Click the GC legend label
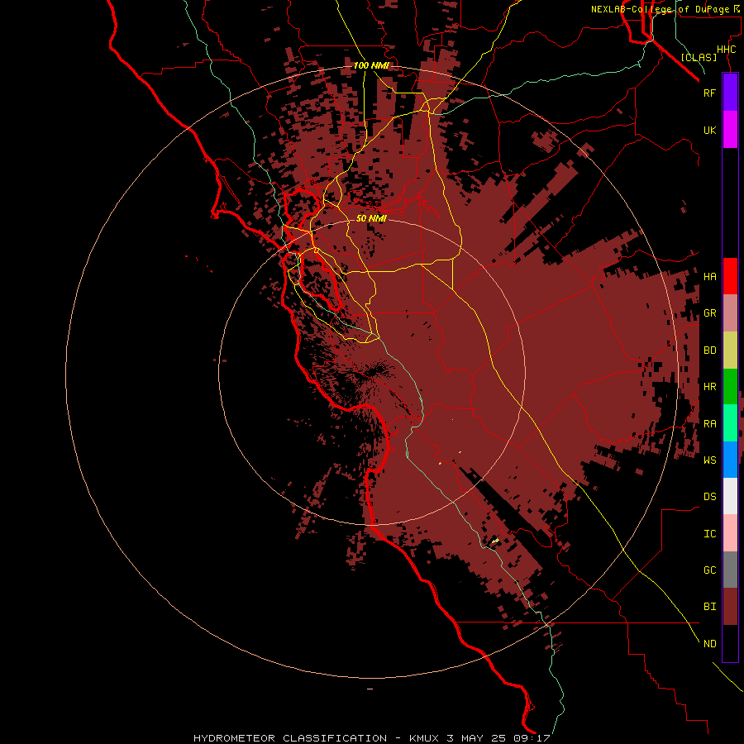This screenshot has width=744, height=744. point(710,570)
